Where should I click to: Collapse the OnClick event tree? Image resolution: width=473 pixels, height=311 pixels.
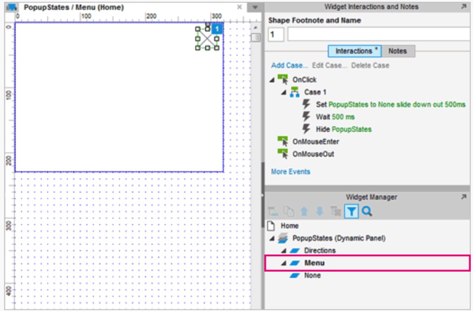[272, 80]
